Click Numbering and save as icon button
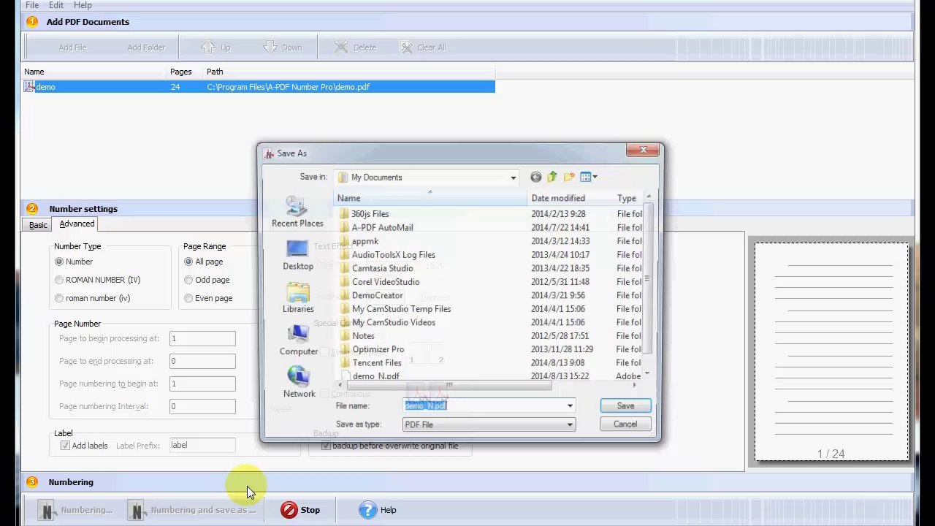The image size is (935, 526). pyautogui.click(x=137, y=510)
